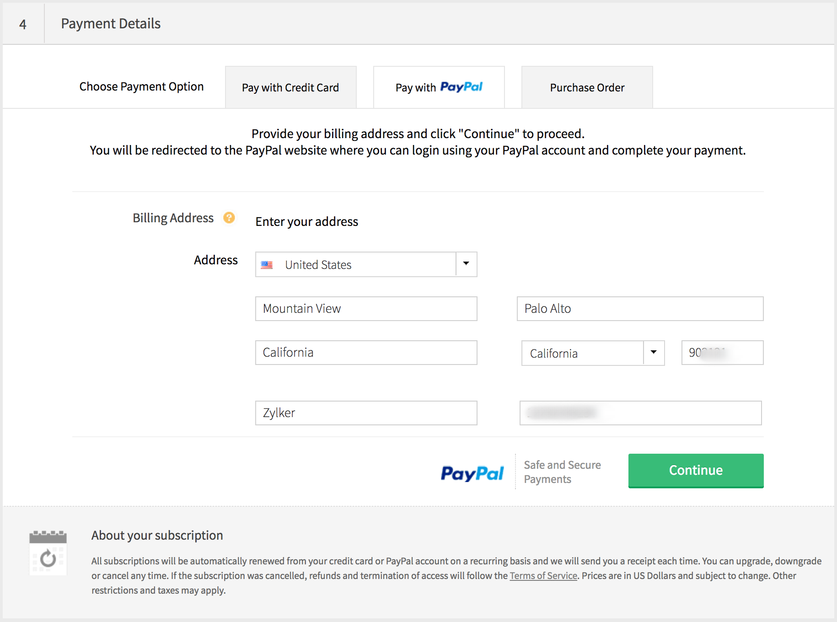Click the ZIP code input field
Screen dimensions: 837x622
[722, 353]
